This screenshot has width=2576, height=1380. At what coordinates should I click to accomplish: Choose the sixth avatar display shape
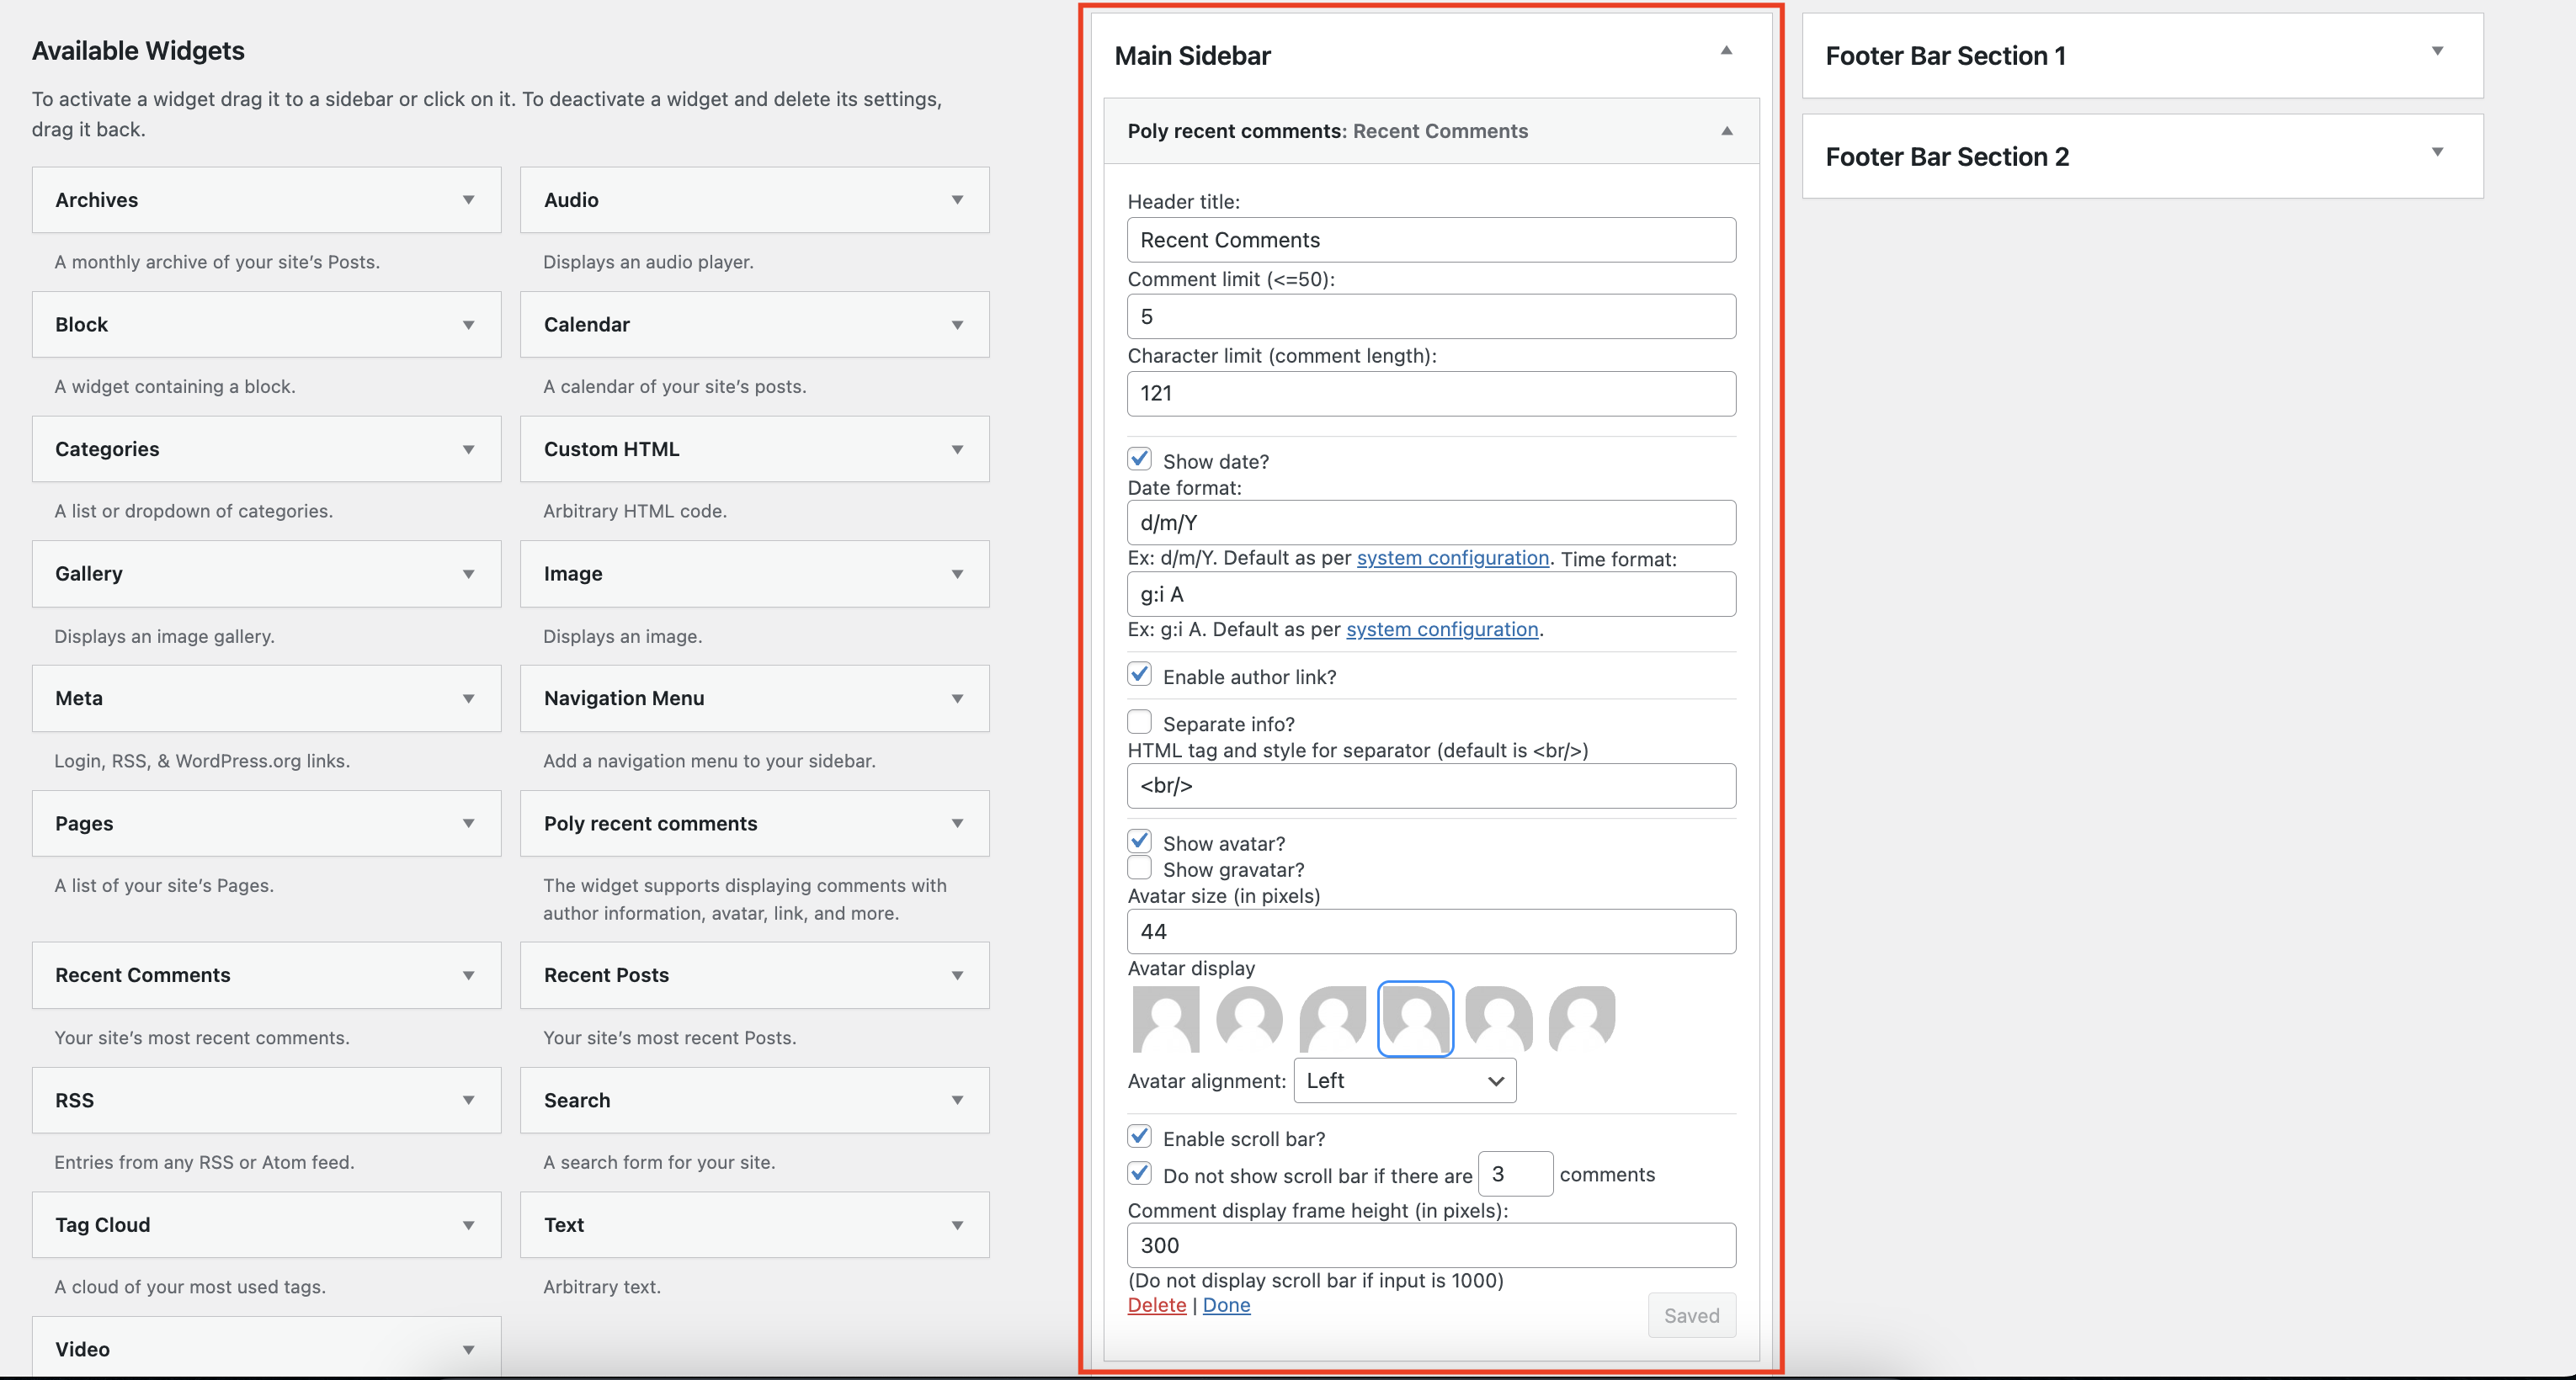(1581, 1019)
